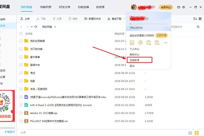
Task: Check the box for 当下软件园 folder
Action: click(21, 49)
